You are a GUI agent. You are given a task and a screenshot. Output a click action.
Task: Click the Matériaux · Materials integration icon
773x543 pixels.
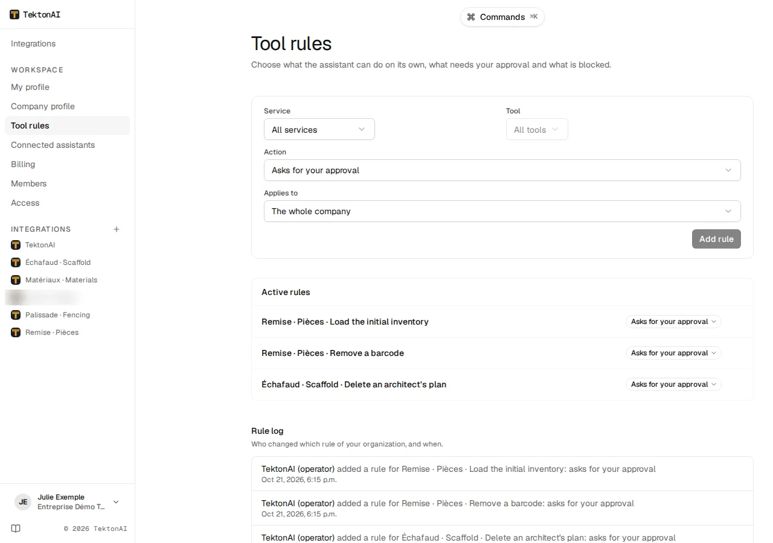(x=16, y=280)
